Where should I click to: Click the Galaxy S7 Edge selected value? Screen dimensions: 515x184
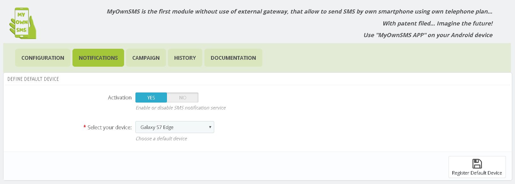point(157,127)
